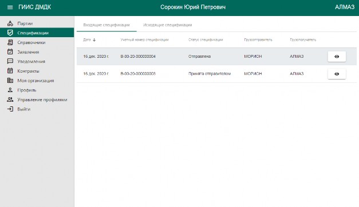The height and width of the screenshot is (207, 359).
Task: Click the АЛМАЗ organization label in header
Action: tap(345, 7)
